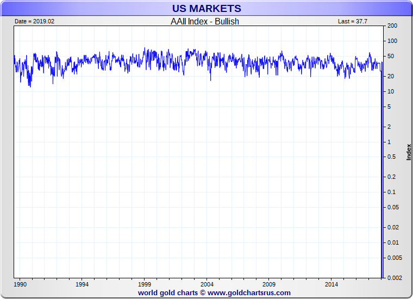
Task: Click the 1994 x-axis year label
Action: pos(82,284)
